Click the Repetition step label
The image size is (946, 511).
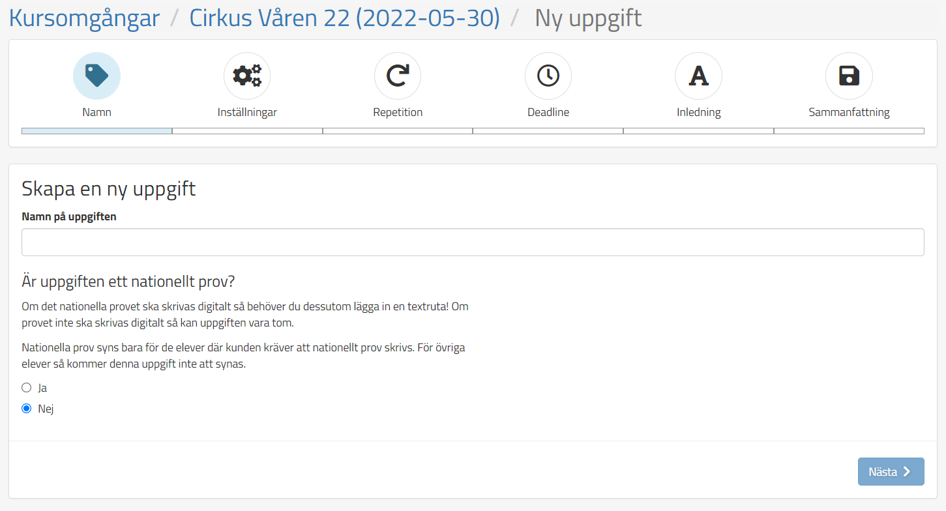(398, 112)
